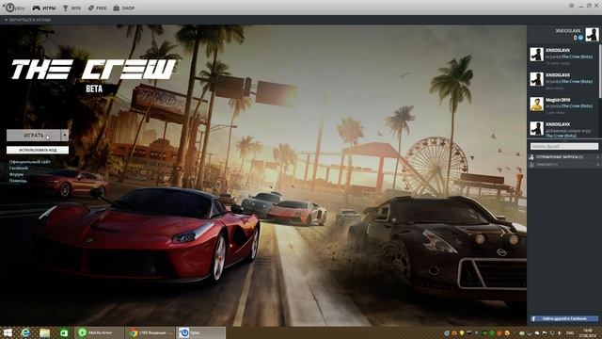This screenshot has width=602, height=339.
Task: Go back via ВЕРНУТЬСЯ К ИГРАМ link
Action: pyautogui.click(x=27, y=20)
